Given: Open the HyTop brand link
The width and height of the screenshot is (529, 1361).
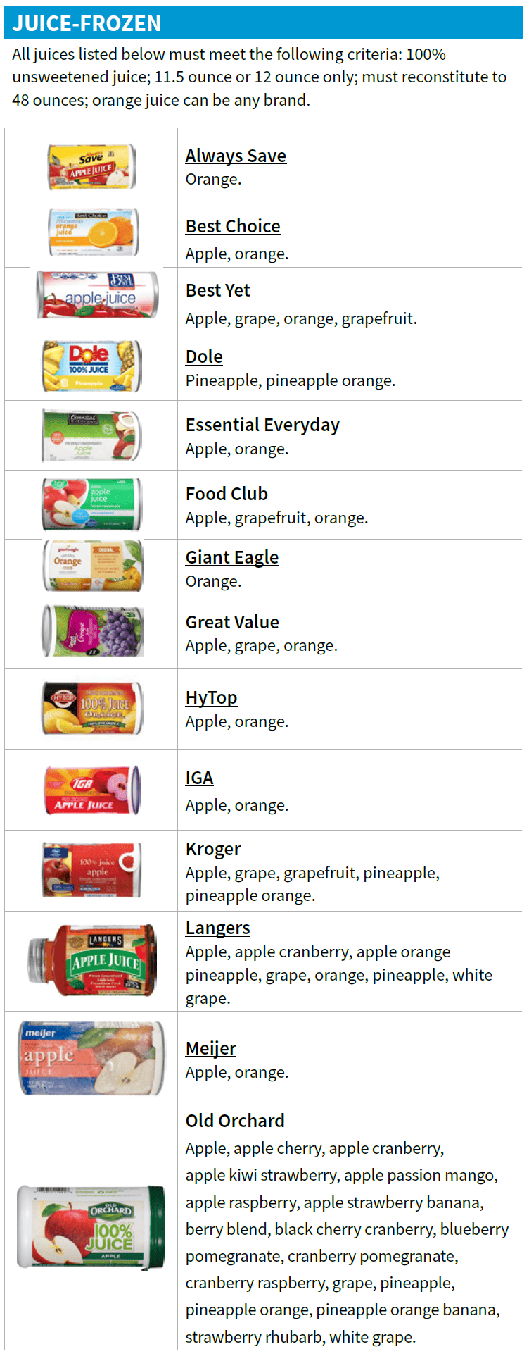Looking at the screenshot, I should click(211, 697).
